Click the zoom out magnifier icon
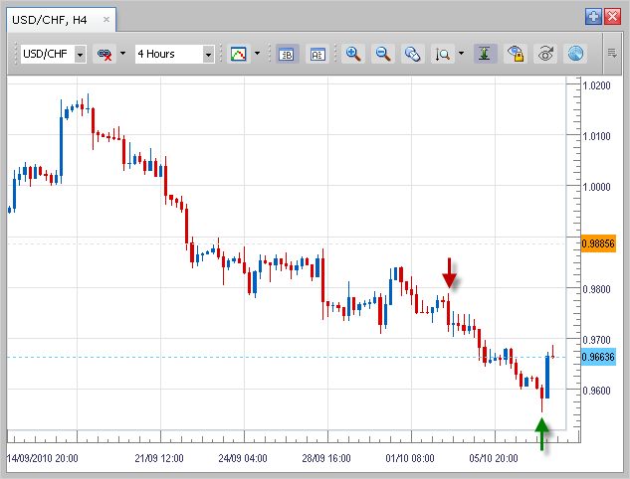630x479 pixels. click(382, 54)
